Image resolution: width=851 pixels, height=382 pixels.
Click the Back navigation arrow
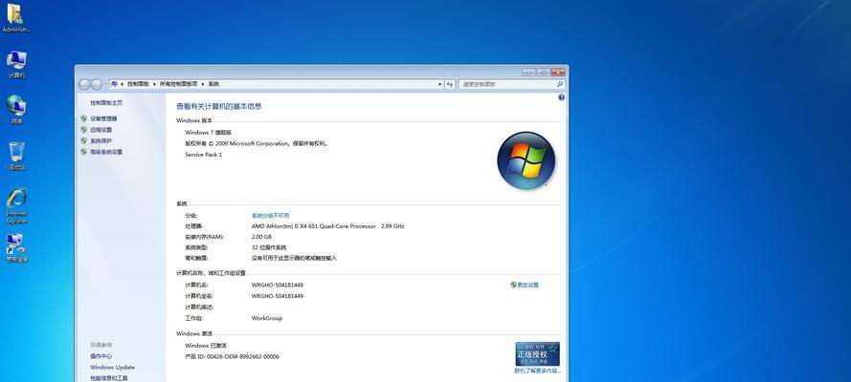coord(84,84)
